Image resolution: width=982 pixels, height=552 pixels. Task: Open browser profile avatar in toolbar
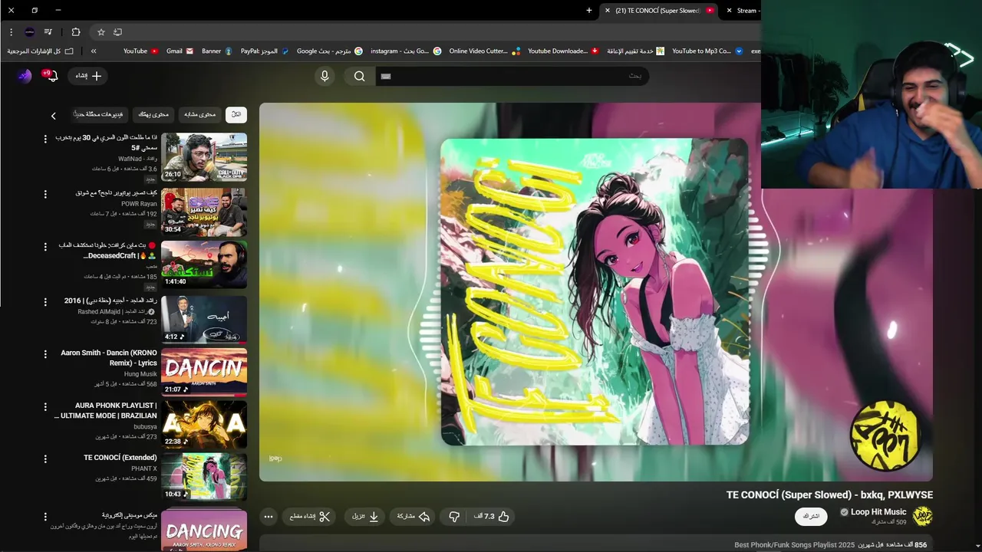[x=29, y=32]
